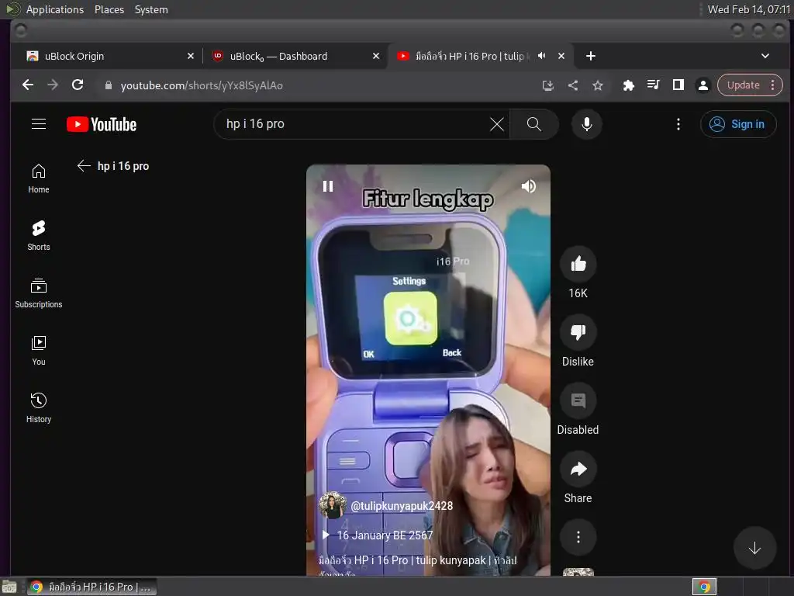
Task: Install the app via address bar icon
Action: pyautogui.click(x=547, y=85)
